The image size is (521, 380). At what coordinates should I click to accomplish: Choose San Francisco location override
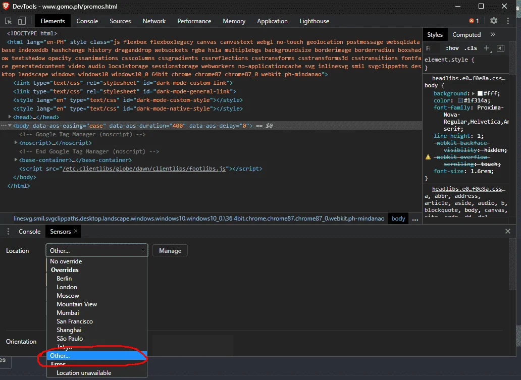pyautogui.click(x=97, y=321)
